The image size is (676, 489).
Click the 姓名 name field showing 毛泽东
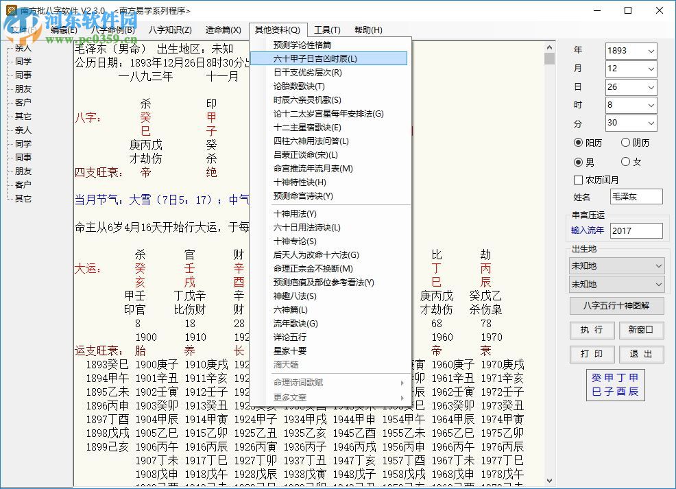[636, 196]
